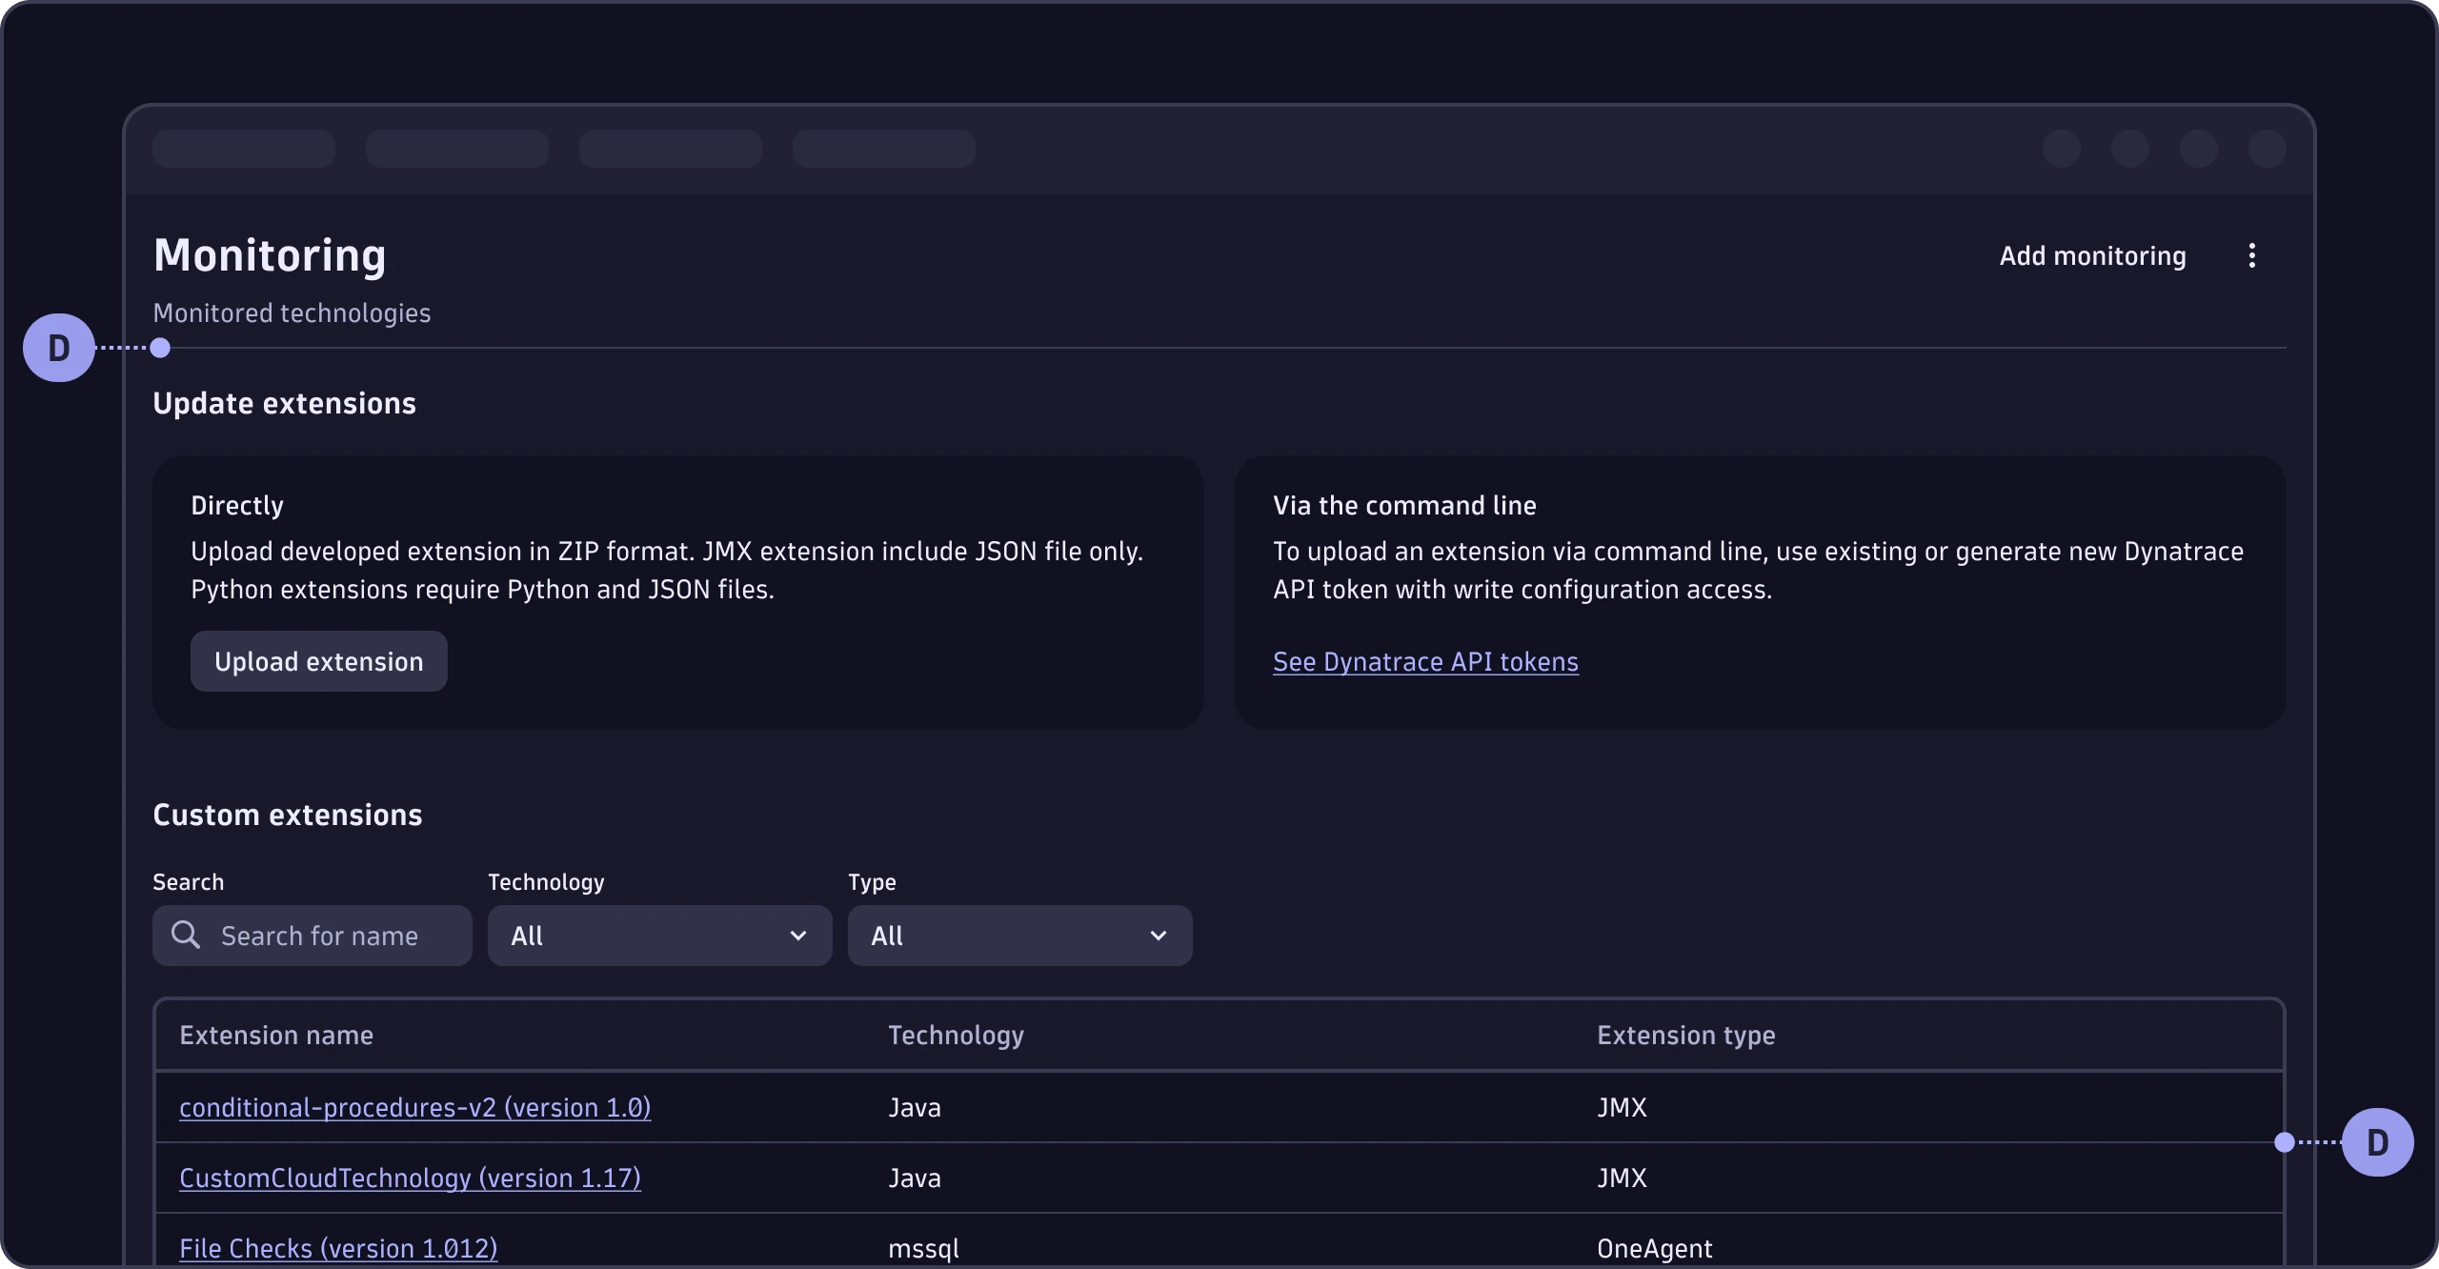
Task: Click the Upload extension button
Action: (319, 661)
